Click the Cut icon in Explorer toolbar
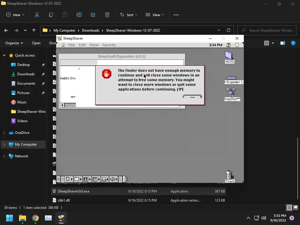Viewport: 300px width, 225px height. [x=37, y=15]
